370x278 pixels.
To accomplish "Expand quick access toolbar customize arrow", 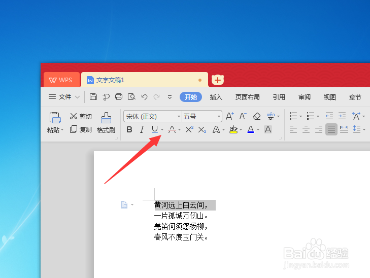I will [x=170, y=97].
